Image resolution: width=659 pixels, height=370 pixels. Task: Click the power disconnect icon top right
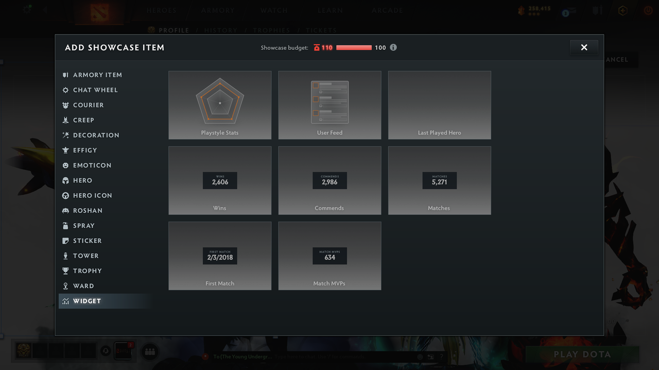(x=648, y=10)
